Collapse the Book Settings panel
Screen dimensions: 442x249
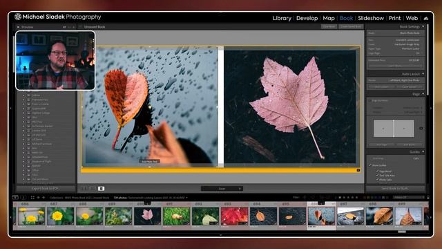click(x=423, y=26)
